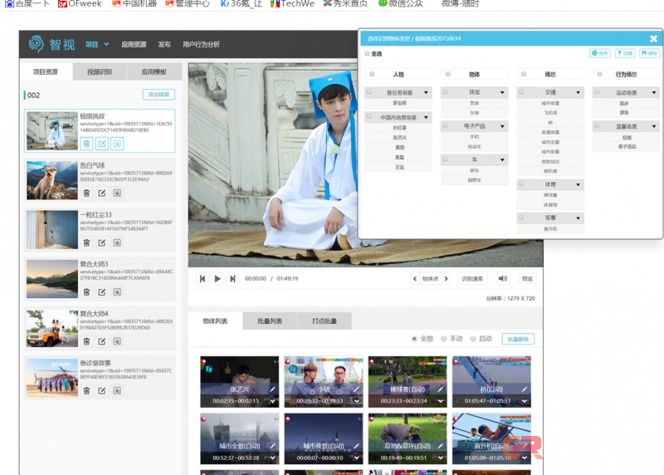Check the 全选 select-all checkbox
This screenshot has width=664, height=475.
coord(368,54)
